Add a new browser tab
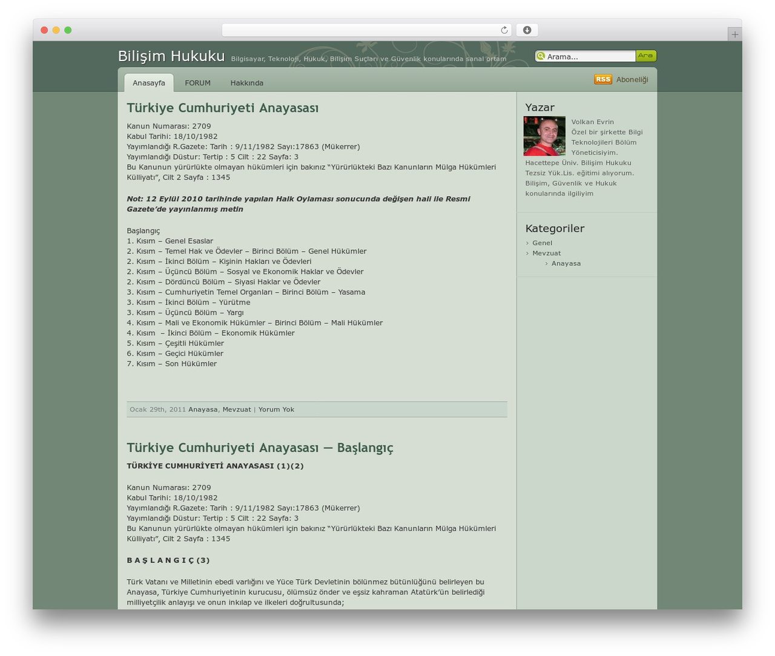This screenshot has height=656, width=775. pos(734,34)
